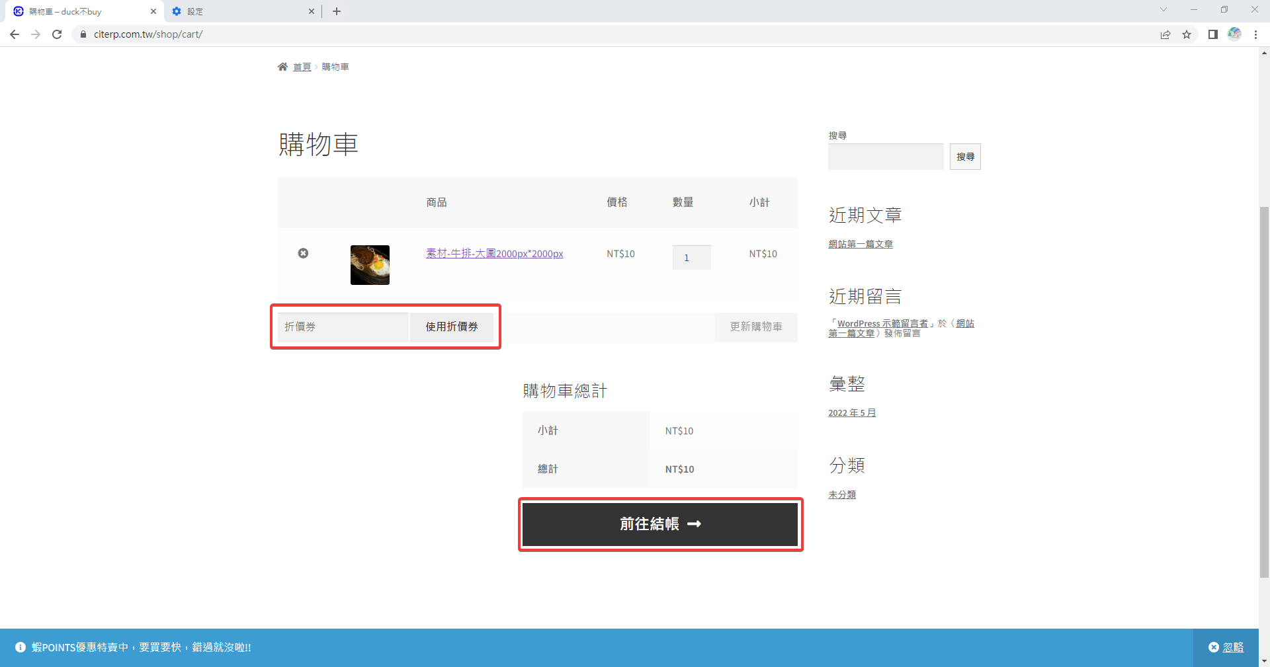Switch to the 設定 tab

click(238, 11)
